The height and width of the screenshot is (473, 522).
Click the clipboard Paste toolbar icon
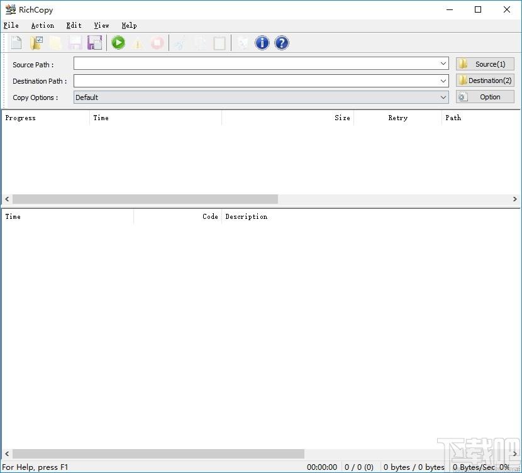(219, 43)
